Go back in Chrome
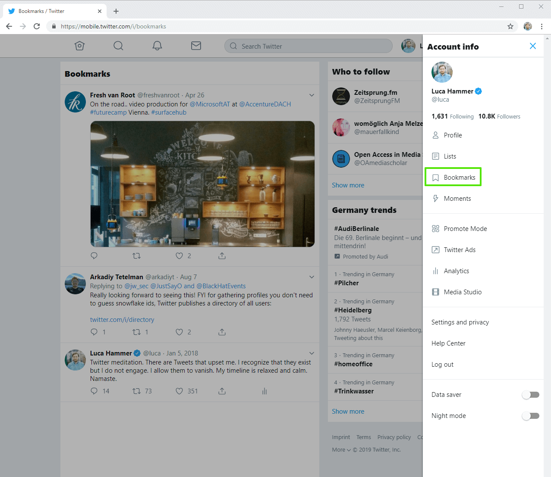The image size is (551, 477). tap(9, 26)
